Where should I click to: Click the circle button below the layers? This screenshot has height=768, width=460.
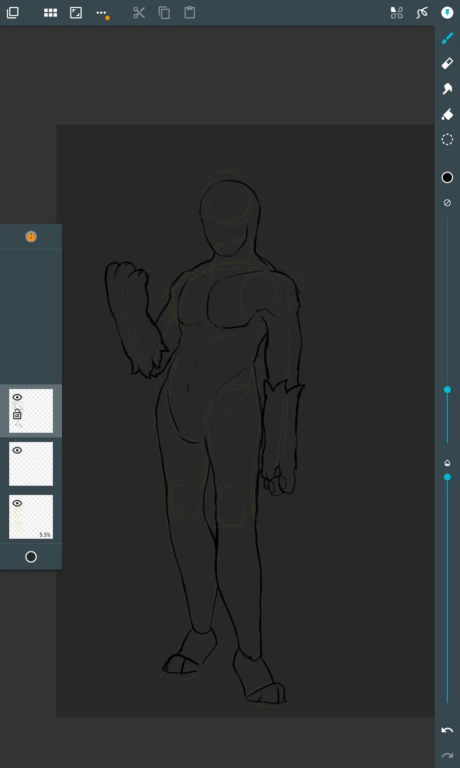point(31,557)
